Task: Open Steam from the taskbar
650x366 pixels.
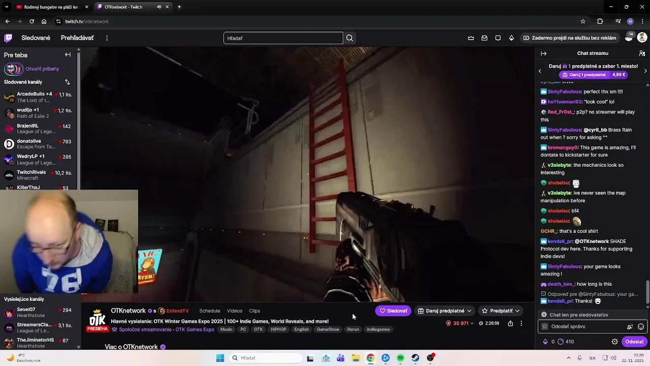Action: pyautogui.click(x=415, y=358)
